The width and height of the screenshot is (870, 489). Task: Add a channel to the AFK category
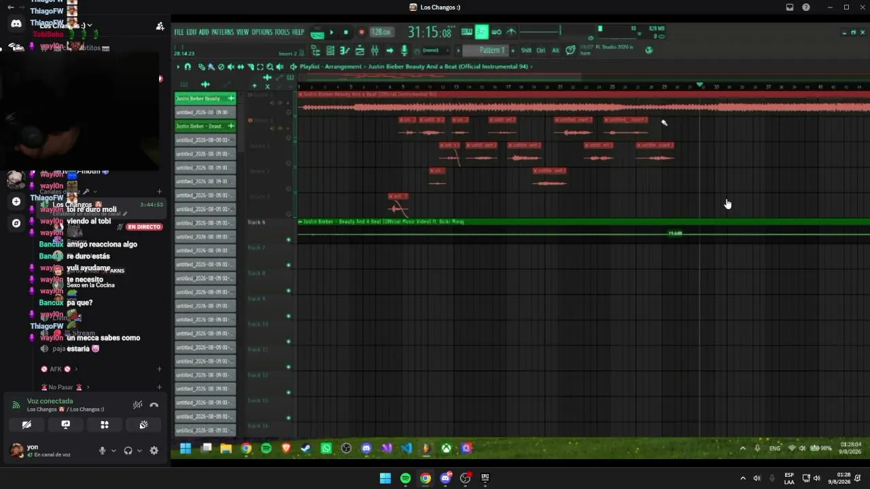[159, 369]
